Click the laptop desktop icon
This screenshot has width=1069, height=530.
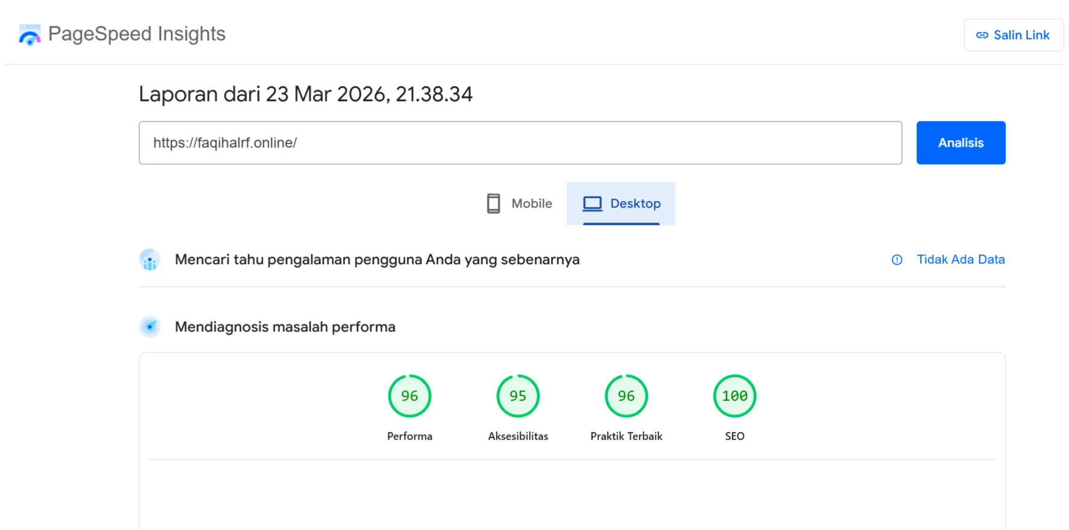pyautogui.click(x=592, y=204)
